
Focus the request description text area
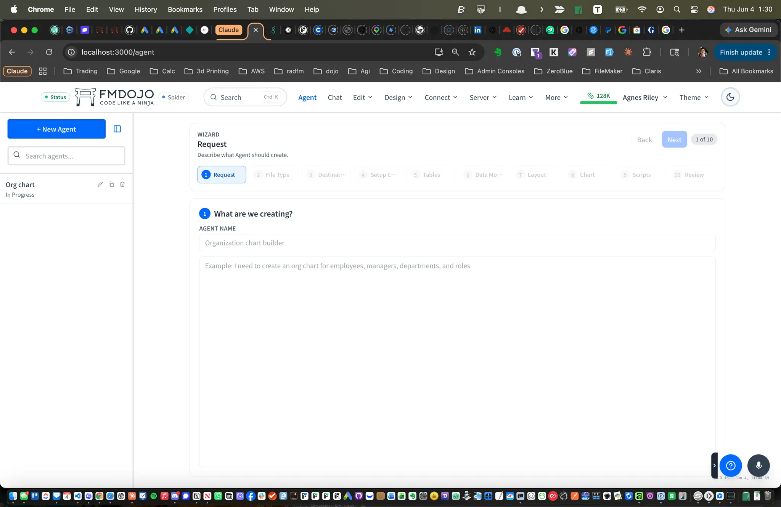[457, 362]
